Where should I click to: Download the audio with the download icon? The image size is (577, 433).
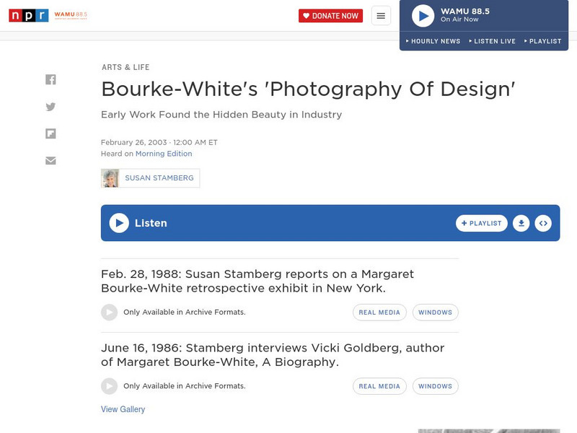tap(521, 223)
